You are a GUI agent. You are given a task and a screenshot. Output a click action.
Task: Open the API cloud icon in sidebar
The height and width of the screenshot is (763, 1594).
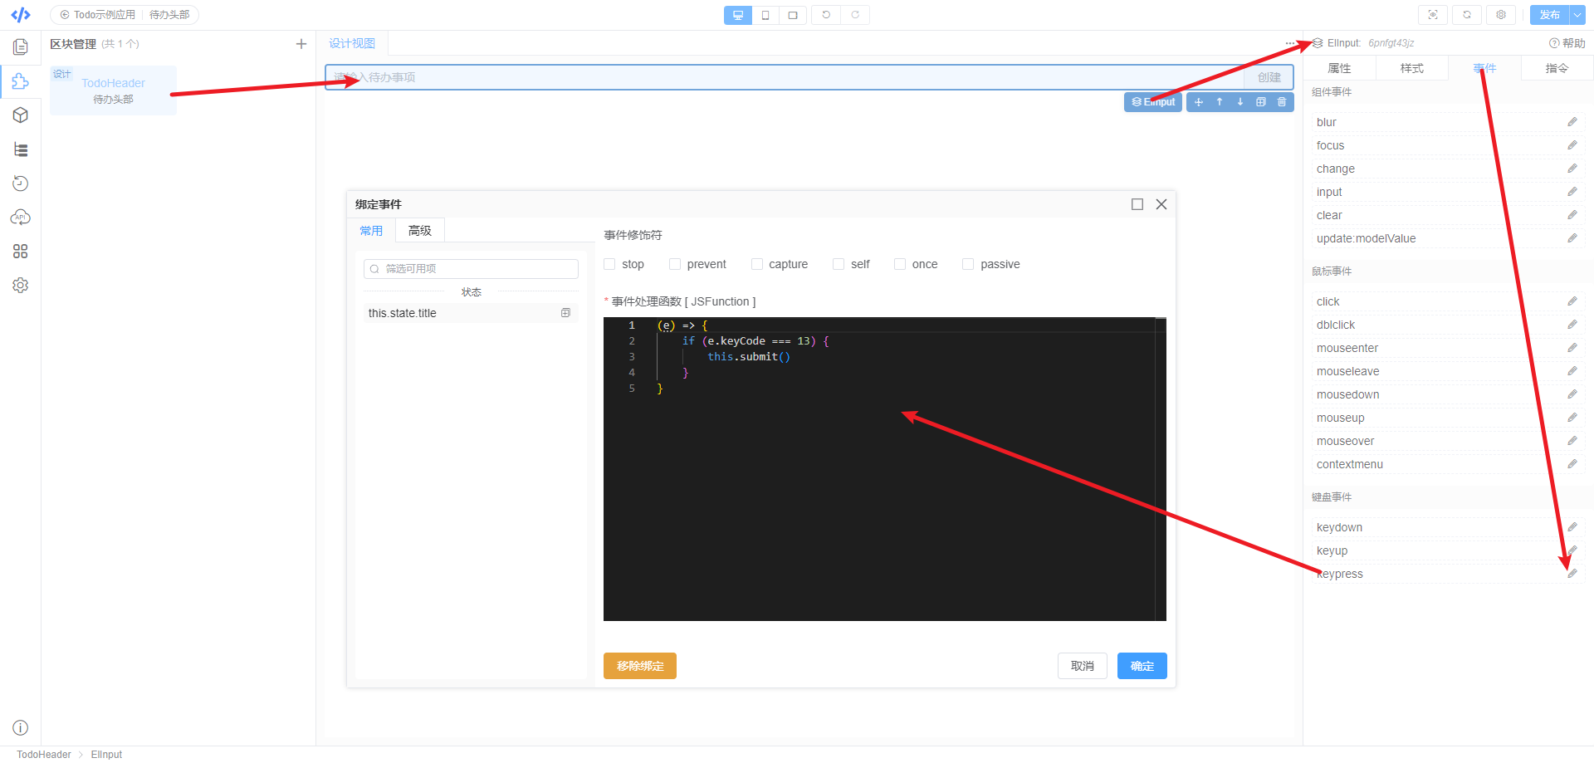(21, 218)
